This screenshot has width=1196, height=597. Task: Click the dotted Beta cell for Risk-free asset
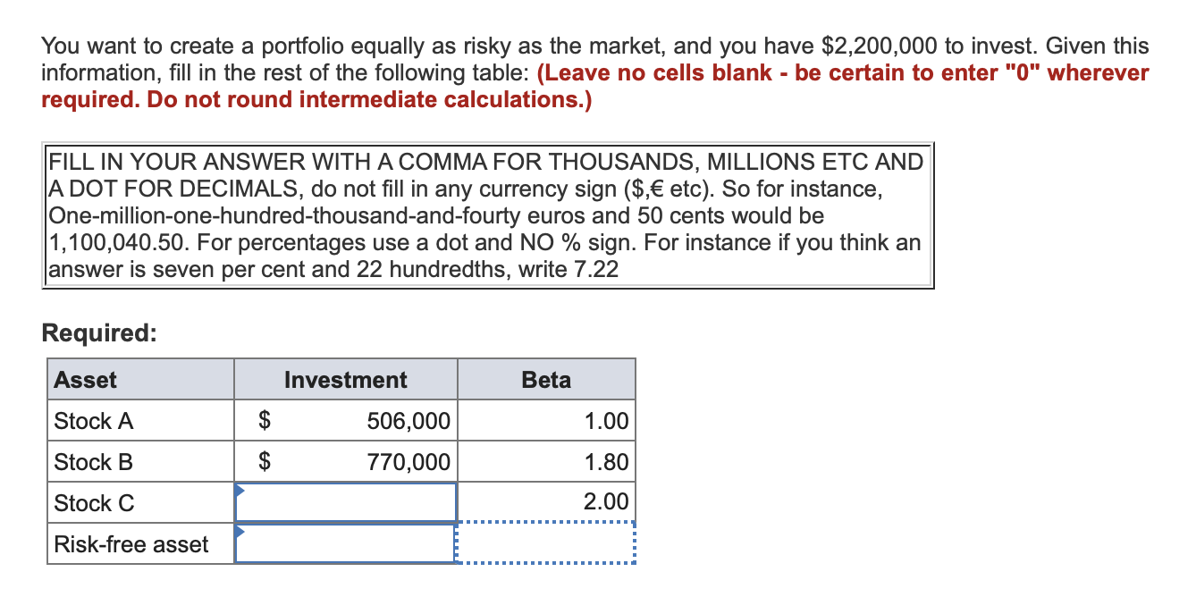point(546,543)
